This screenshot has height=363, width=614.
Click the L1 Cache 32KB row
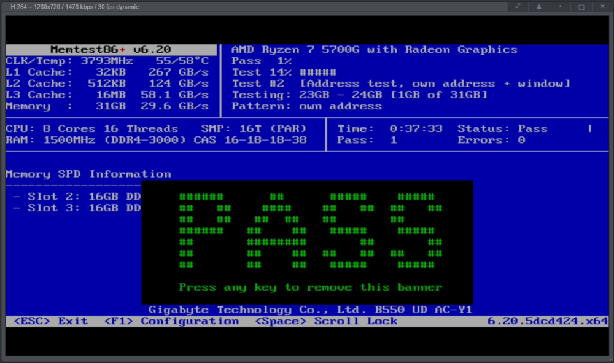(x=107, y=72)
